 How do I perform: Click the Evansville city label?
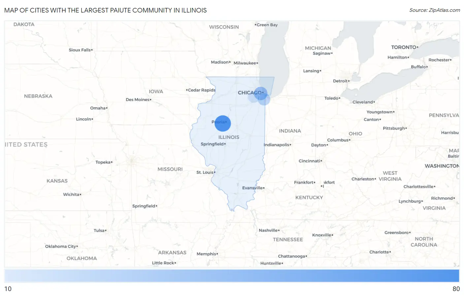click(253, 188)
